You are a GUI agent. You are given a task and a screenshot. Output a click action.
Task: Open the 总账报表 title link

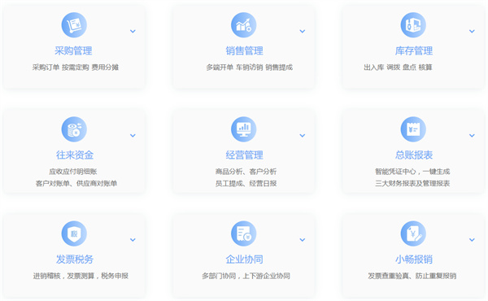(414, 155)
